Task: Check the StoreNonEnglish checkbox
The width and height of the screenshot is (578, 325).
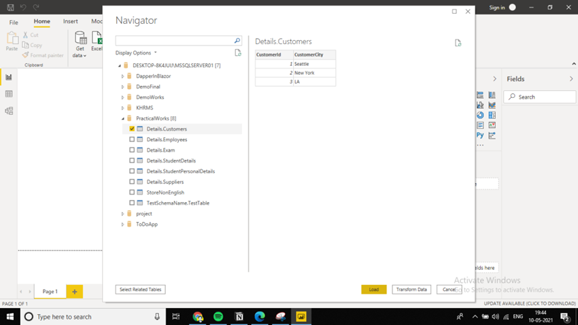Action: pyautogui.click(x=132, y=192)
